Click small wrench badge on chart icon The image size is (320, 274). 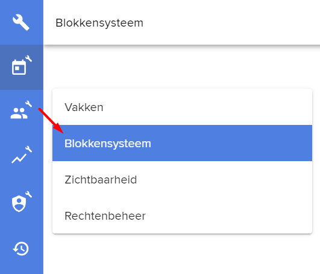[x=28, y=149]
